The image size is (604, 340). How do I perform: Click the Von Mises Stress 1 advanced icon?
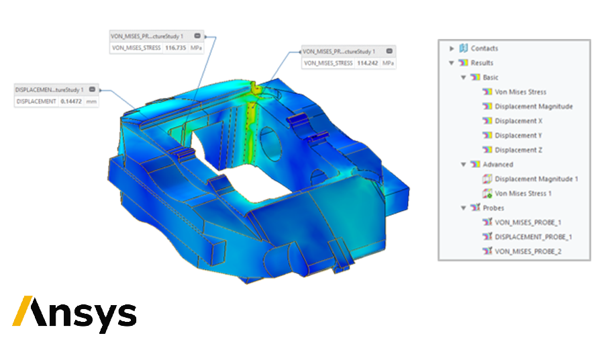(488, 194)
